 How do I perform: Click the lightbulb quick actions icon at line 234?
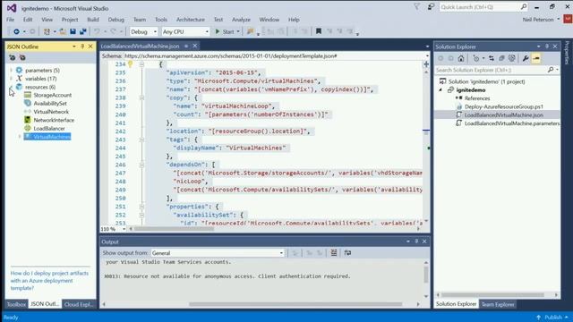130,64
